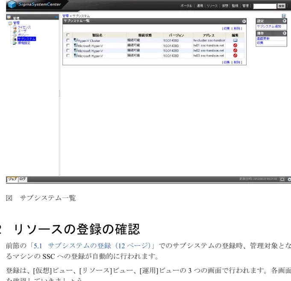Collapse the サブシステム一覧 panel
Image resolution: width=291 pixels, height=281 pixels.
pos(244,21)
